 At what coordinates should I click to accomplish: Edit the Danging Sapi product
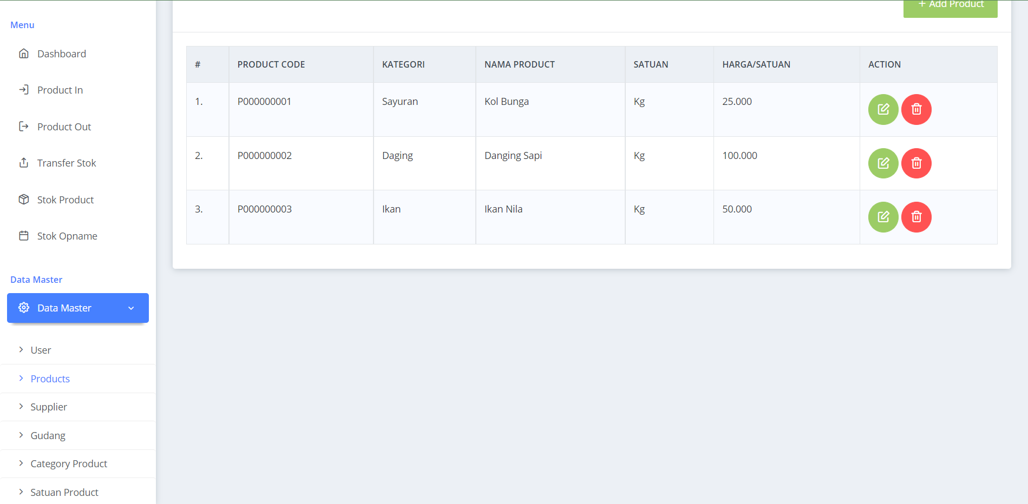click(x=883, y=163)
